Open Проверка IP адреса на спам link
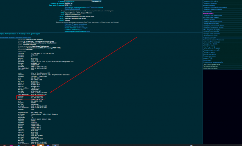Viewport: 242px width, 146px height. click(74, 26)
